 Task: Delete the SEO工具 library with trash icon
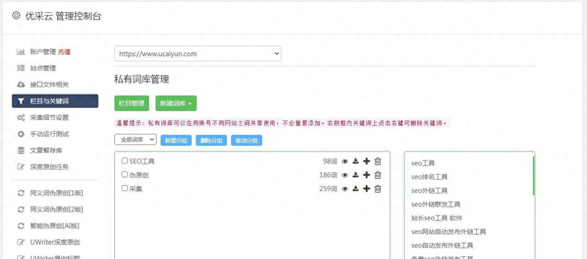378,161
